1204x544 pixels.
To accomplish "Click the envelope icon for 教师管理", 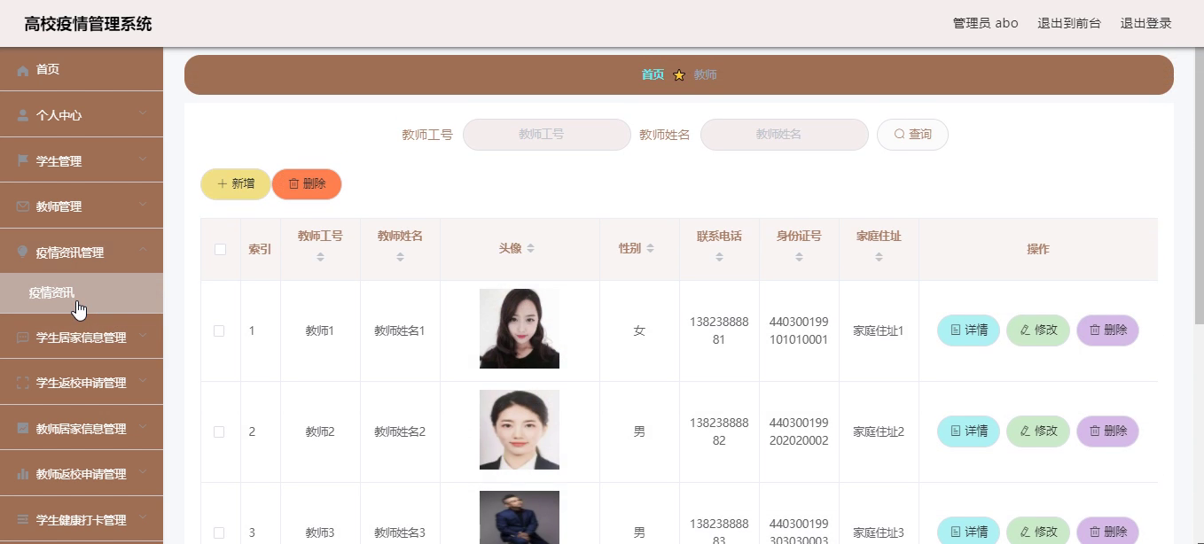I will click(23, 206).
